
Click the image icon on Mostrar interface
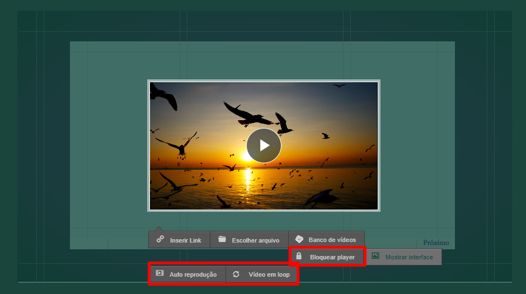point(375,256)
